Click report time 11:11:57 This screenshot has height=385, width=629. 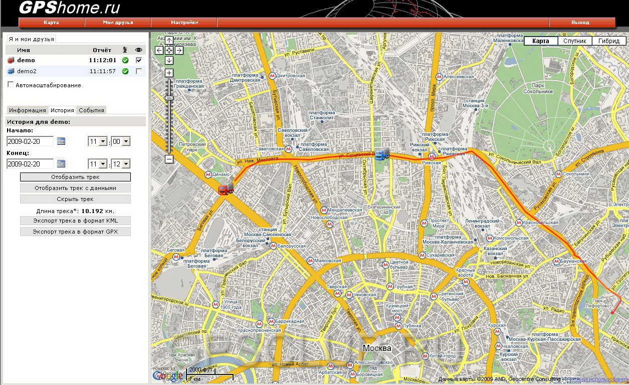tap(103, 71)
